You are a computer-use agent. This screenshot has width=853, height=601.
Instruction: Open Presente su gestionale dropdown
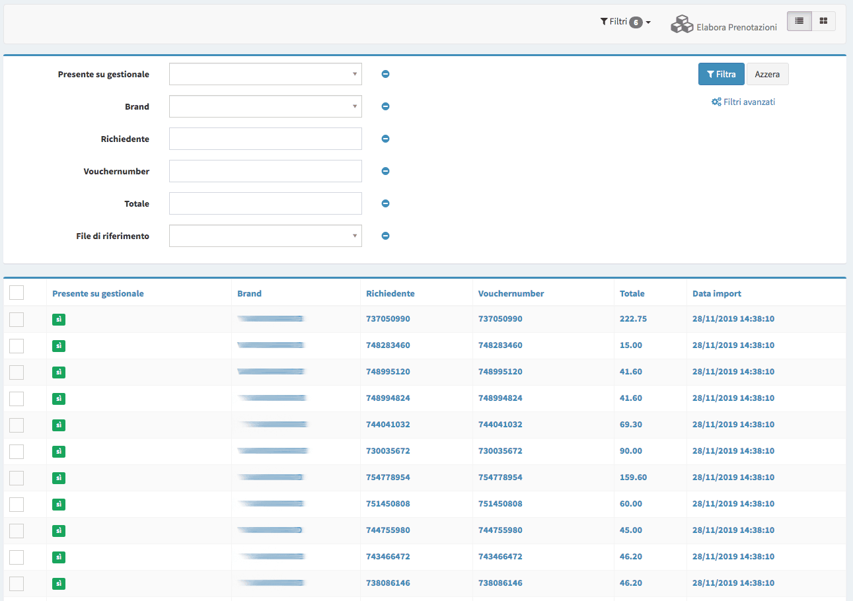(x=266, y=74)
